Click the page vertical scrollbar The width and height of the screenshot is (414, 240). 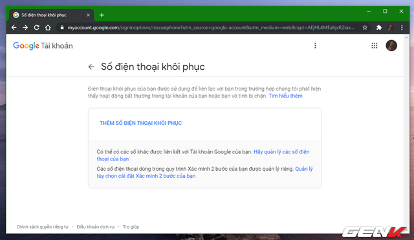(406, 133)
